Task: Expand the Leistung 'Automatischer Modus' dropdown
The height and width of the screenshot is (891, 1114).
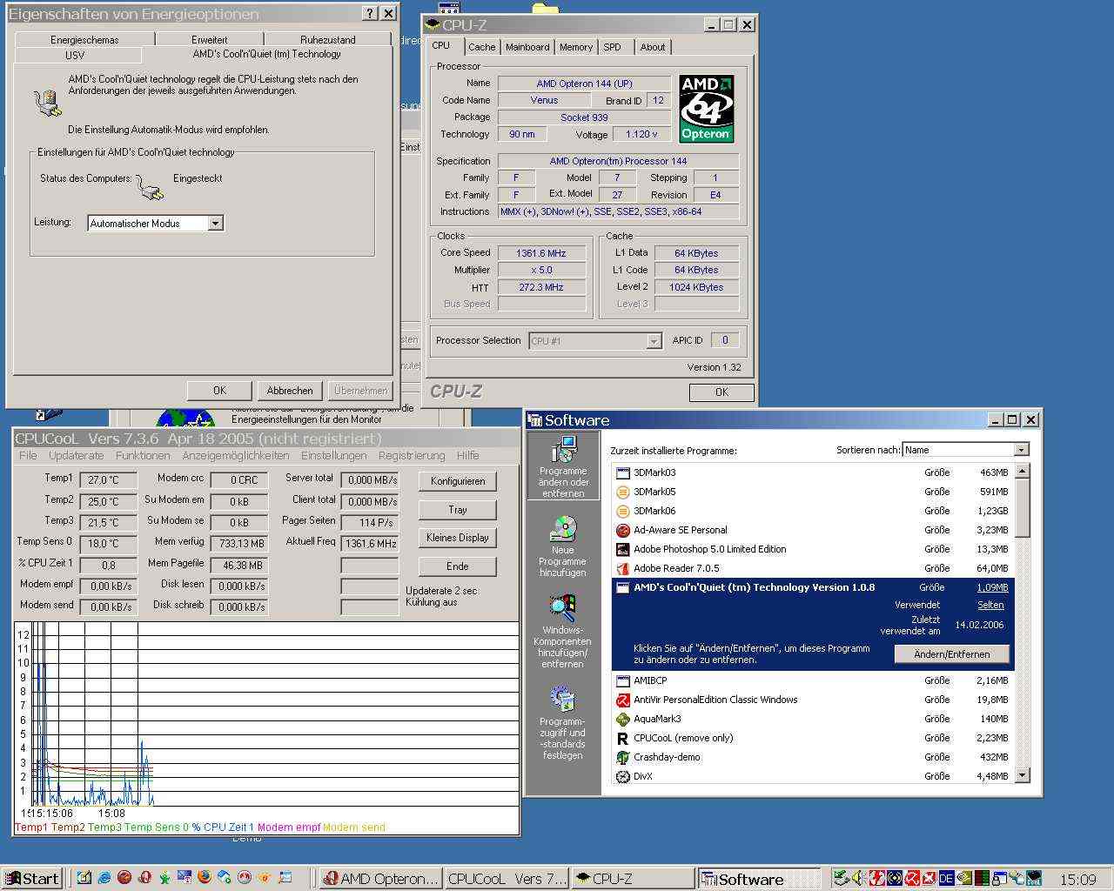Action: pos(215,224)
